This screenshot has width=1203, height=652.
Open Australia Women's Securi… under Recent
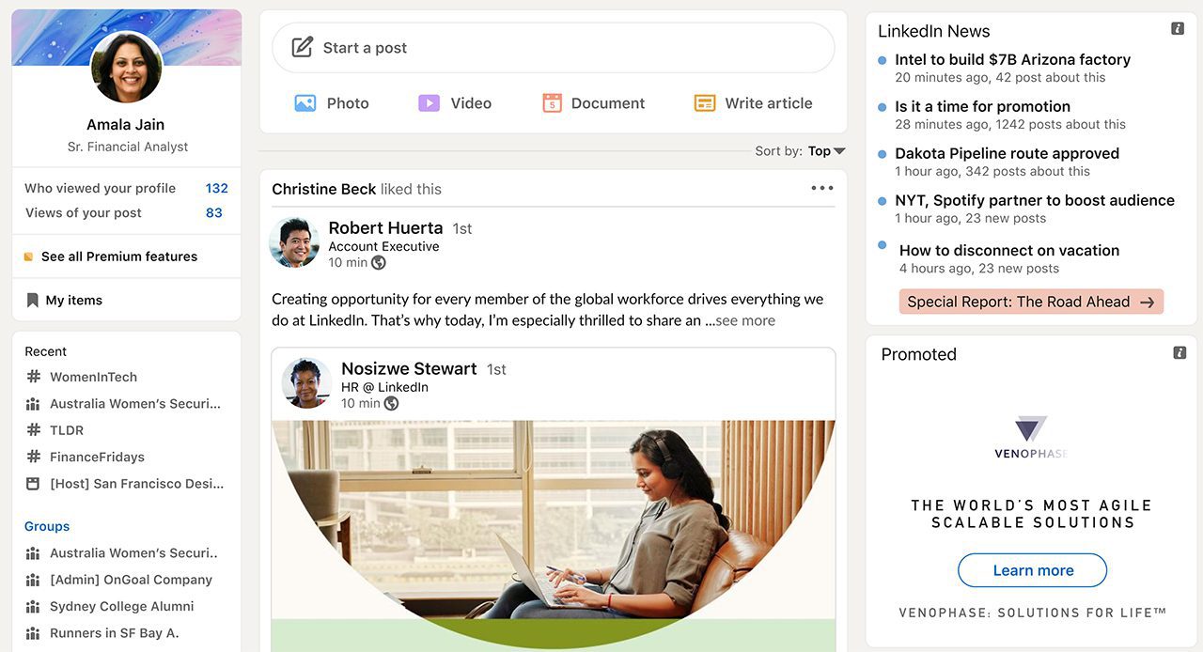[135, 404]
